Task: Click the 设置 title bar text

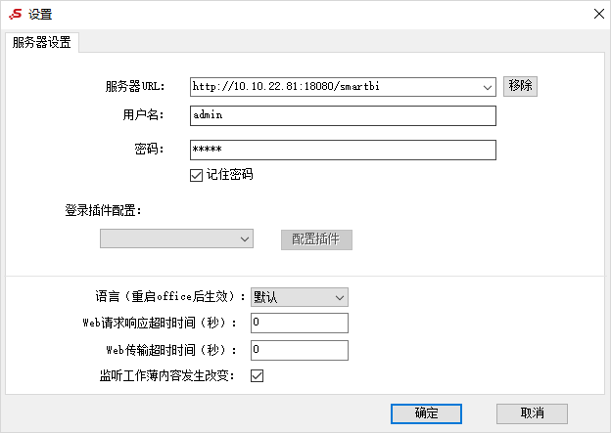Action: [x=40, y=15]
